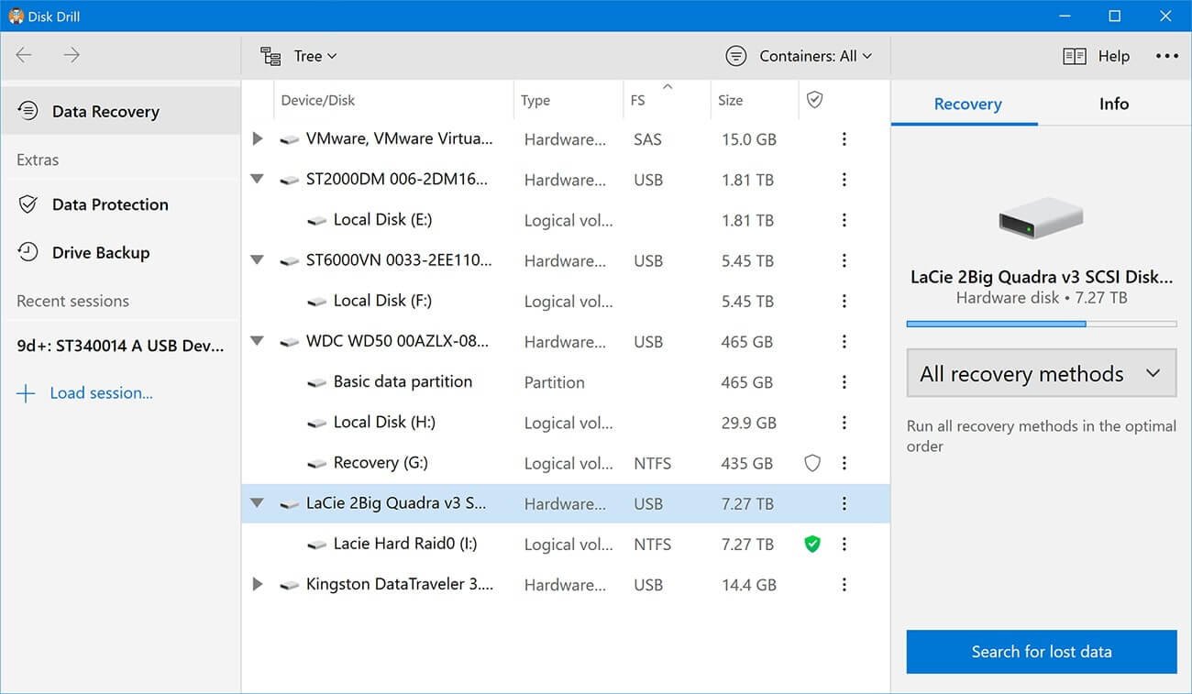Viewport: 1192px width, 694px height.
Task: Sort by Size column header
Action: tap(755, 100)
